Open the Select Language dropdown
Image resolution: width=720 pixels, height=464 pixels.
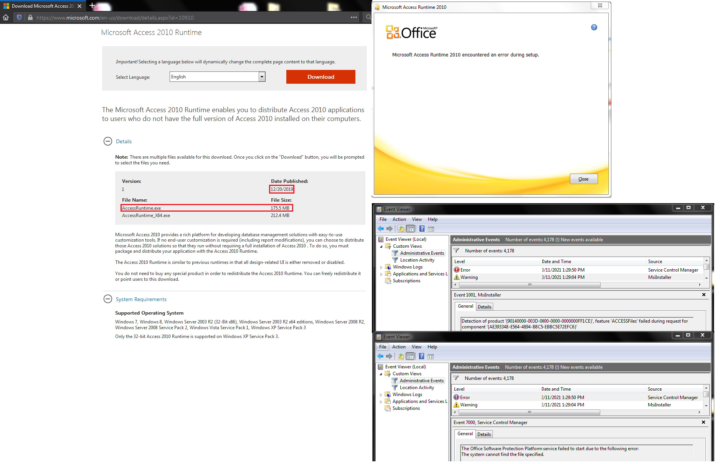click(x=218, y=77)
